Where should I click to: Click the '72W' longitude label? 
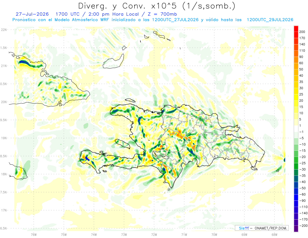154,234
